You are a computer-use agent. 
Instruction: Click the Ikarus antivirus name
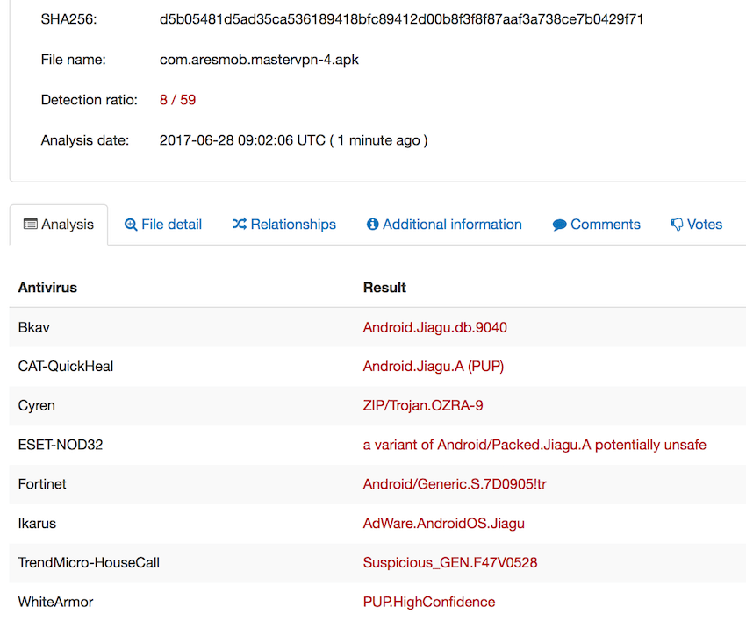(x=37, y=524)
